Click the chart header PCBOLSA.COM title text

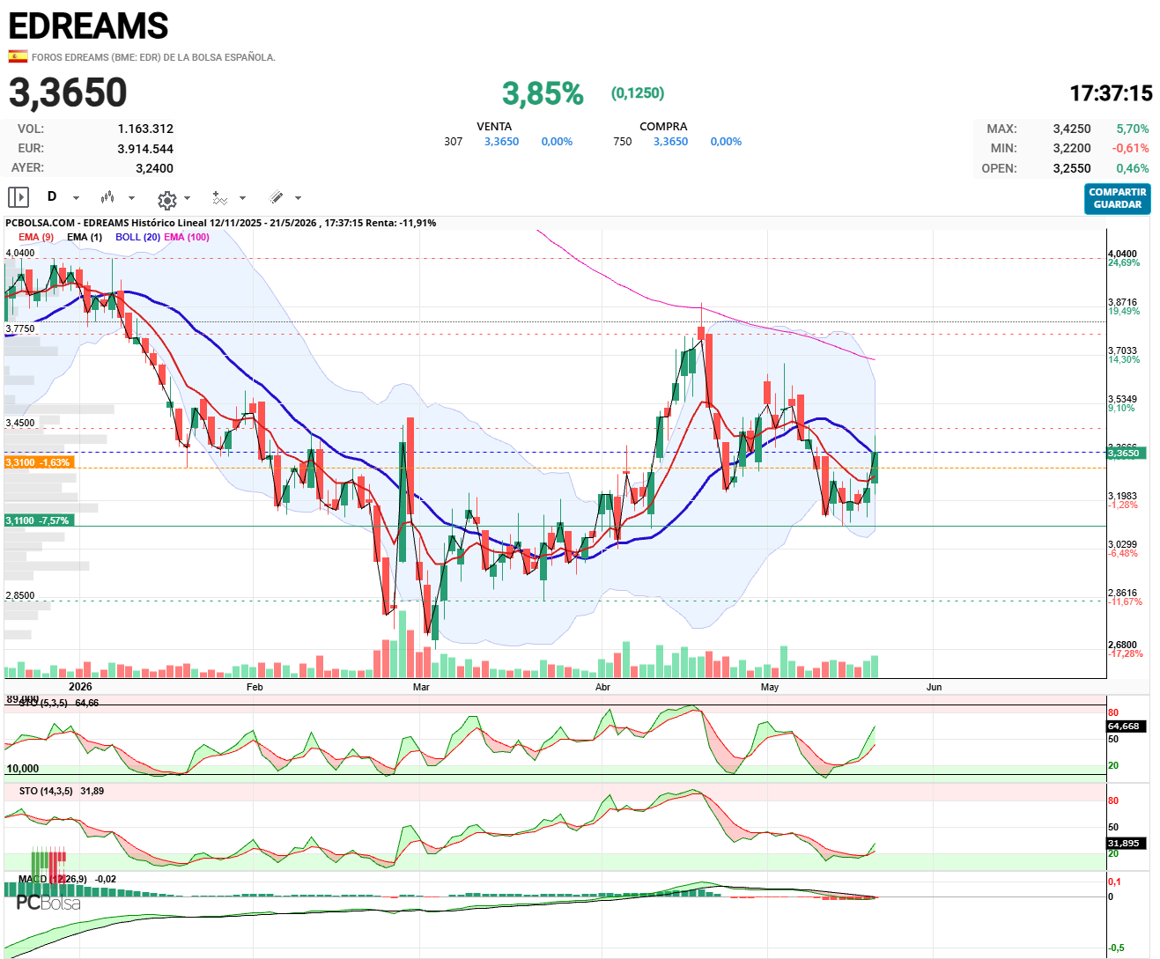220,223
